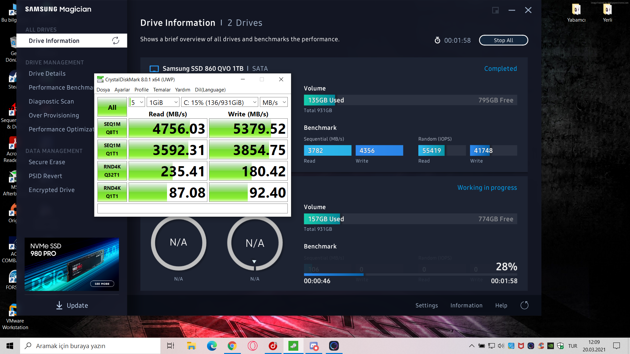Click the NVIDIA tray icon
The image size is (630, 354).
coord(551,346)
